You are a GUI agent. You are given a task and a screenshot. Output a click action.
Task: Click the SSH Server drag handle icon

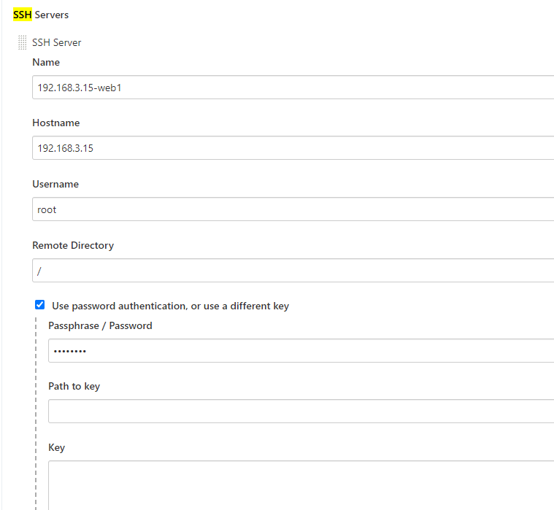point(22,43)
